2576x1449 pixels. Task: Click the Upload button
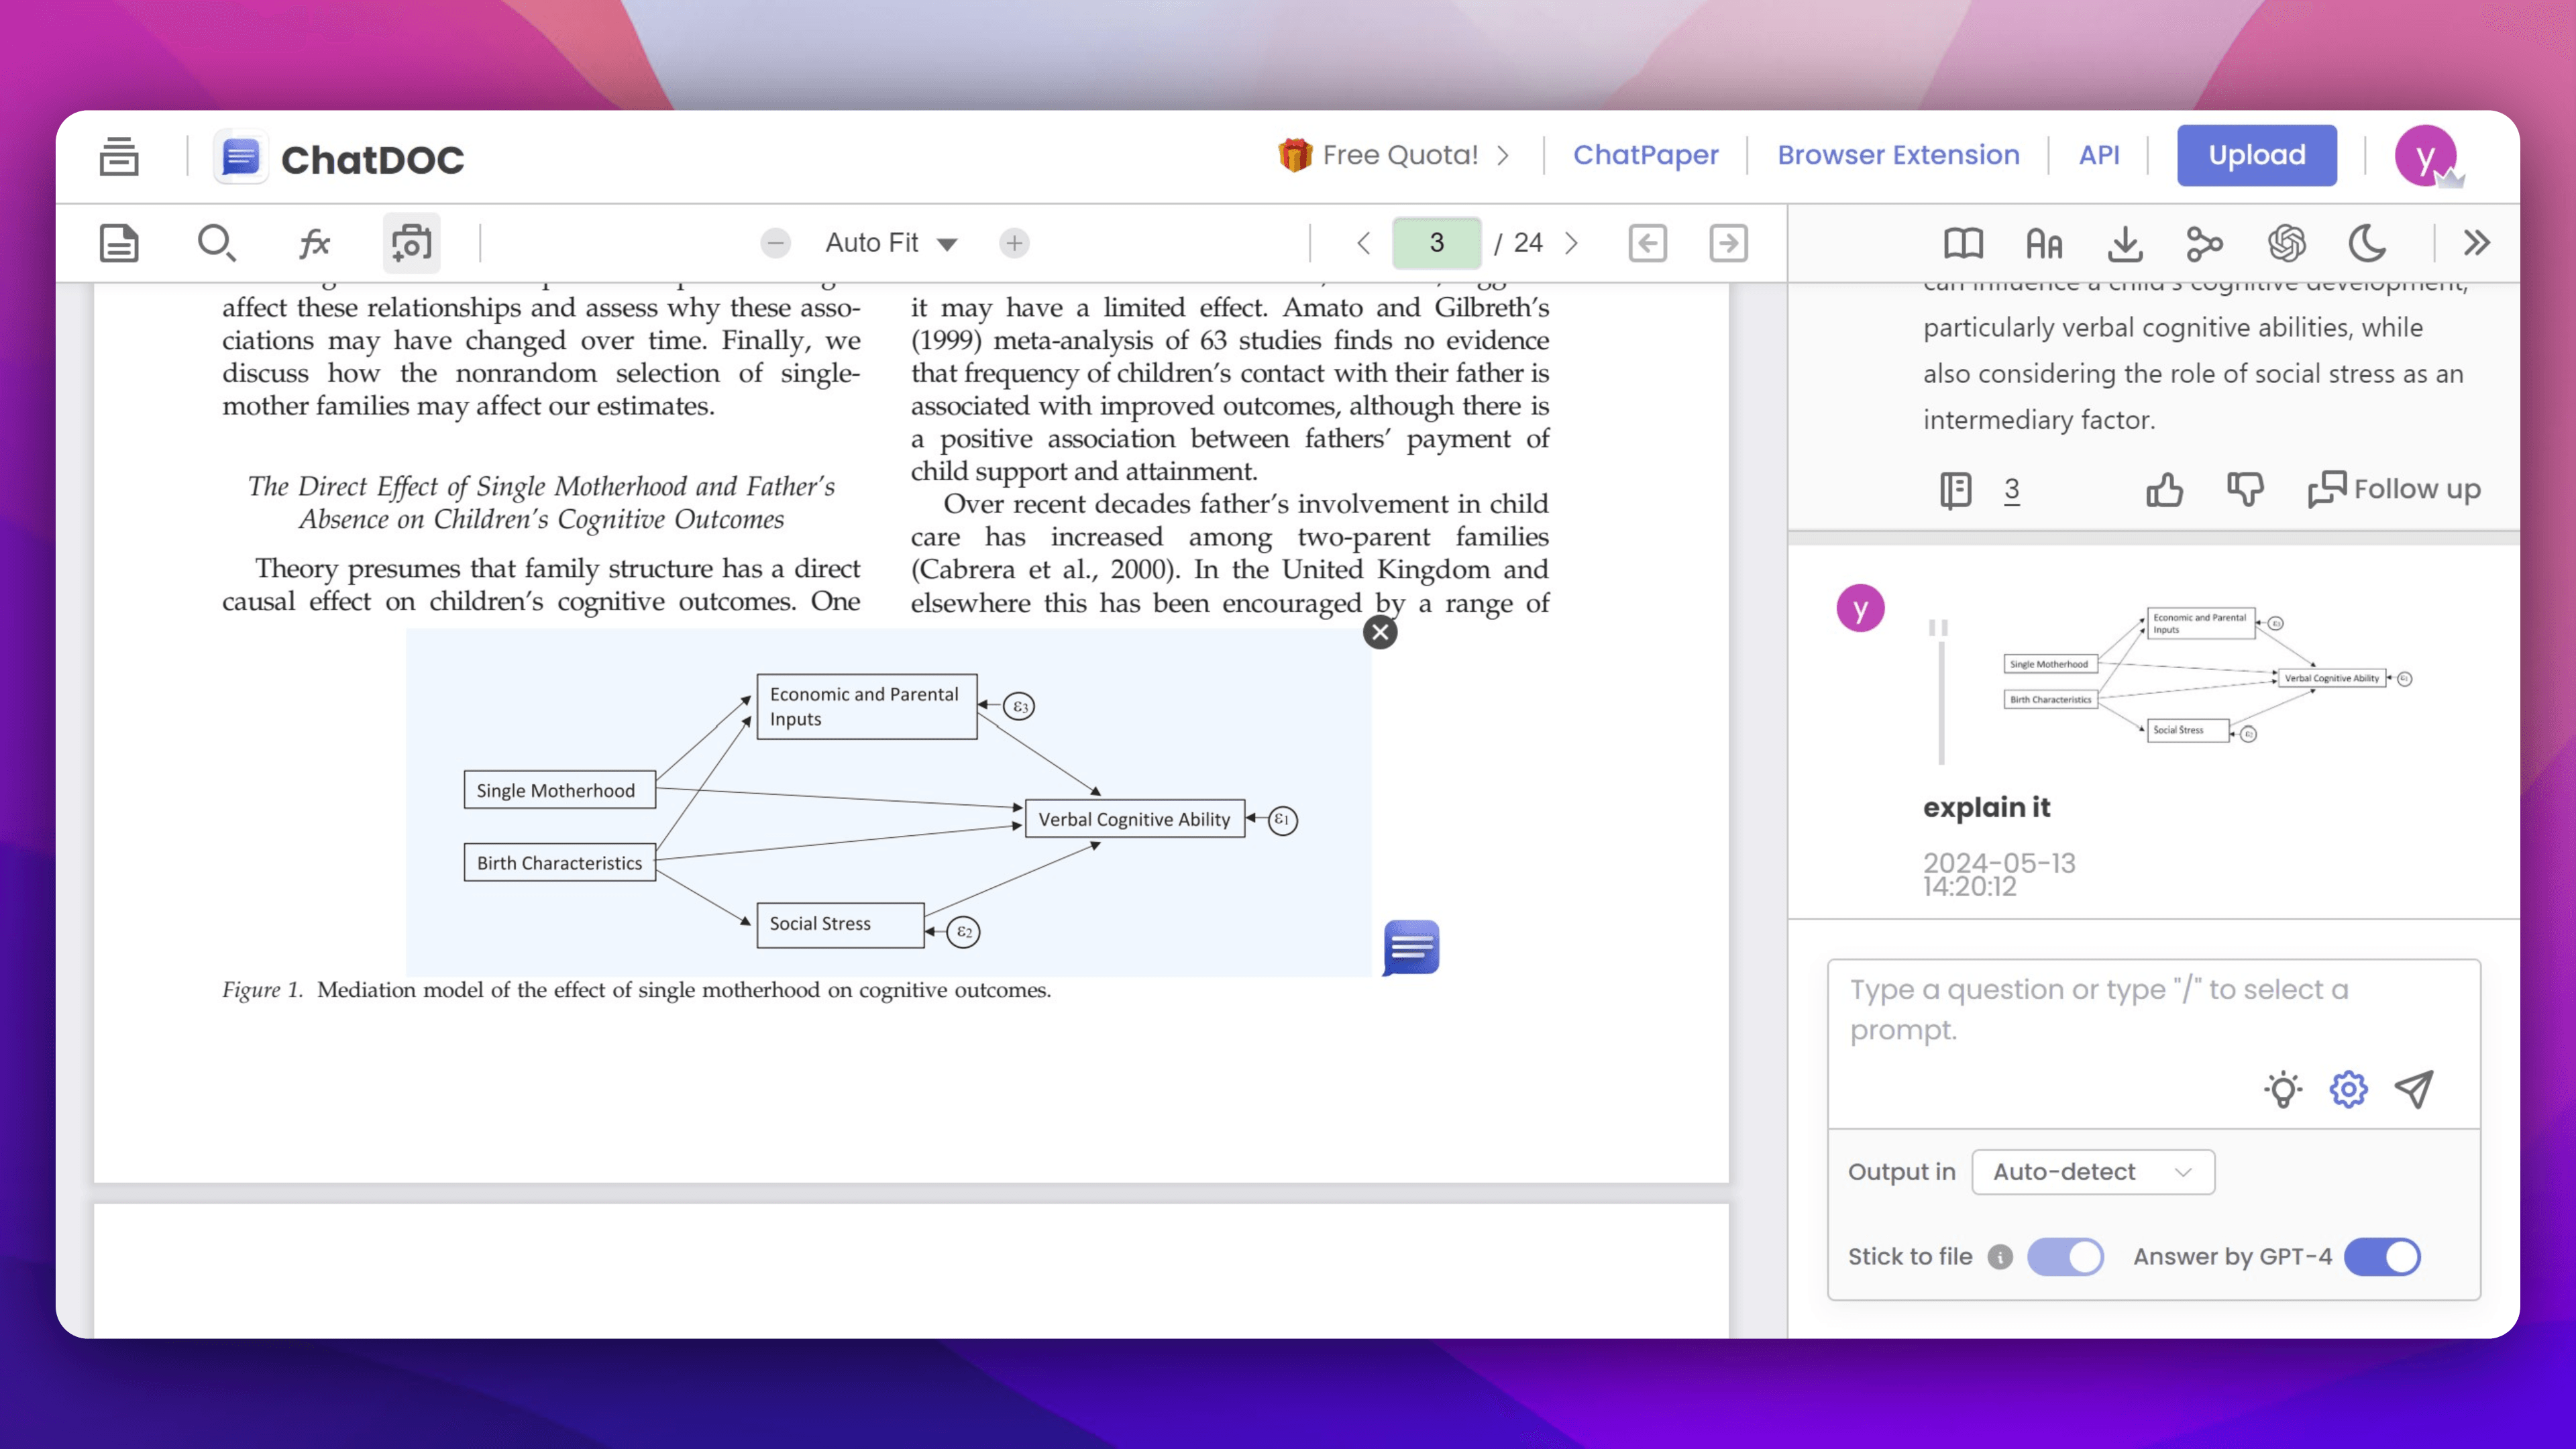coord(2256,155)
